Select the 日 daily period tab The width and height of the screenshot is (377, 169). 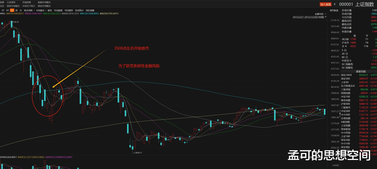click(12, 10)
